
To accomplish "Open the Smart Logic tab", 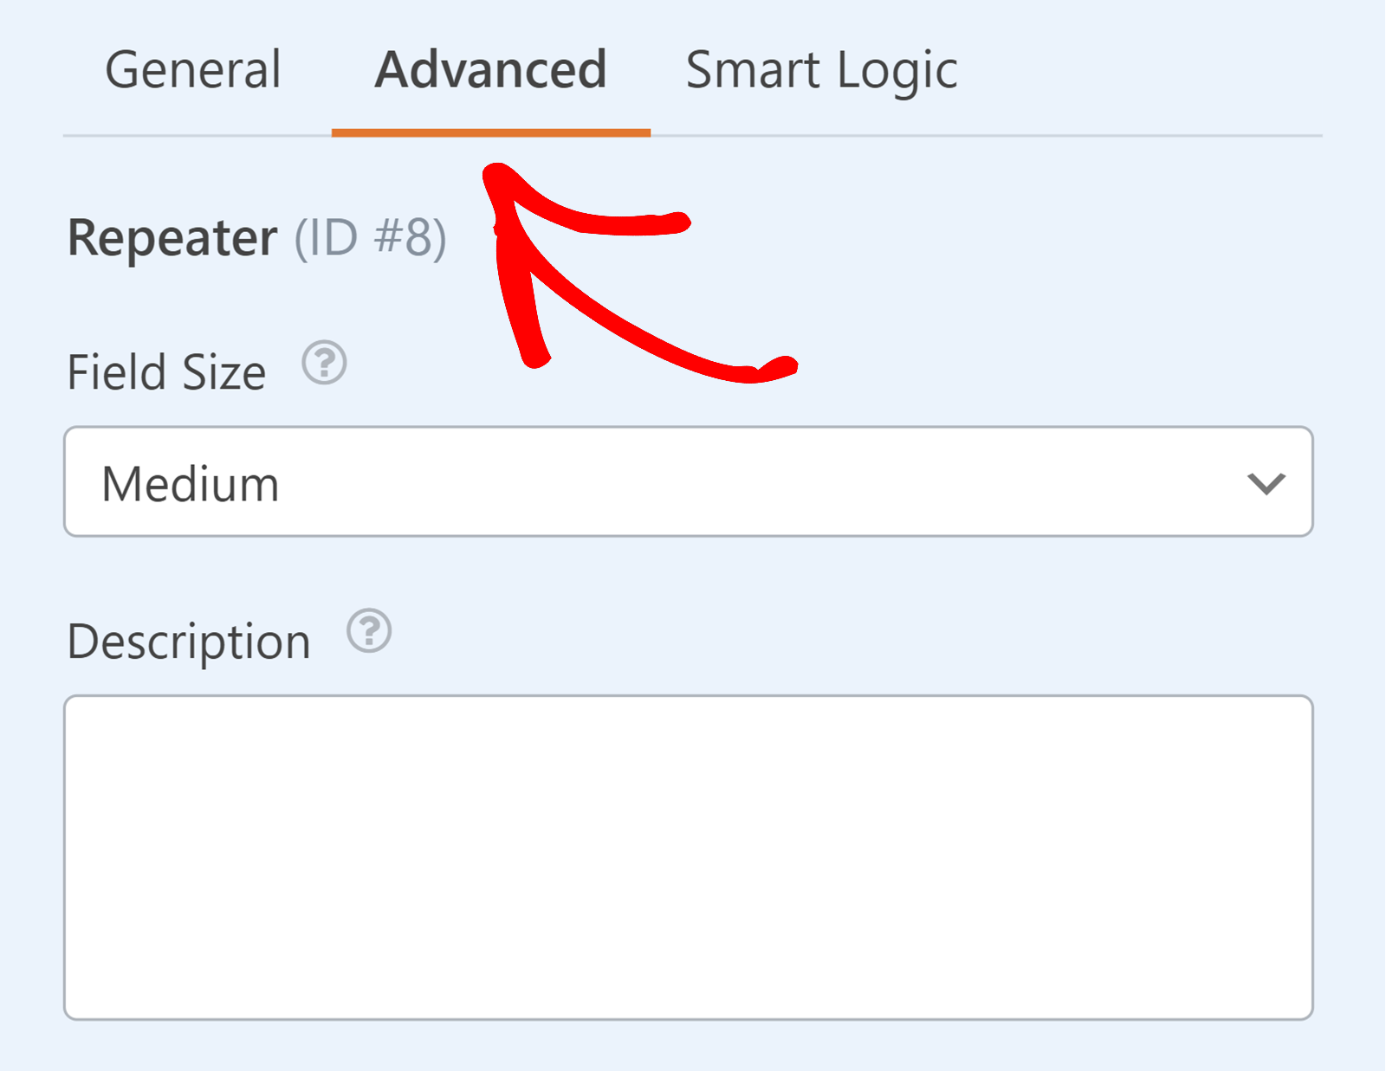I will coord(821,70).
